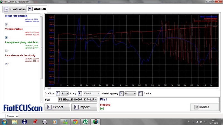Click the F10 key icon on Inditas

[x=196, y=107]
